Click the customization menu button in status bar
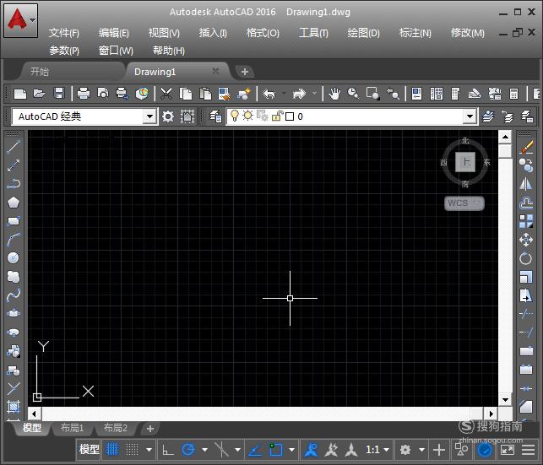The image size is (543, 465). (528, 450)
